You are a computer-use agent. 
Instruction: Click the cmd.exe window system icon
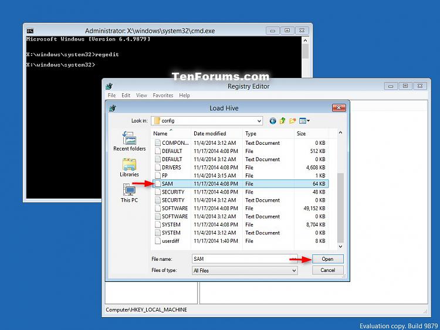tap(30, 31)
